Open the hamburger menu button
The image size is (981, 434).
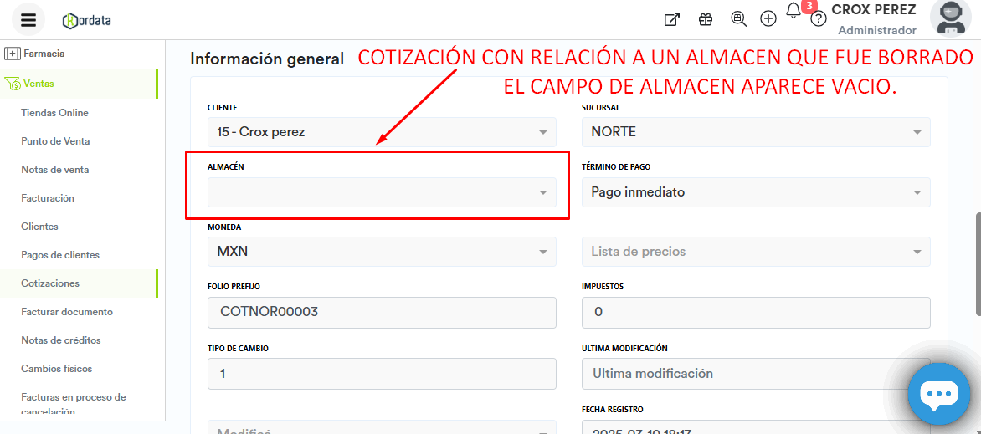[28, 19]
